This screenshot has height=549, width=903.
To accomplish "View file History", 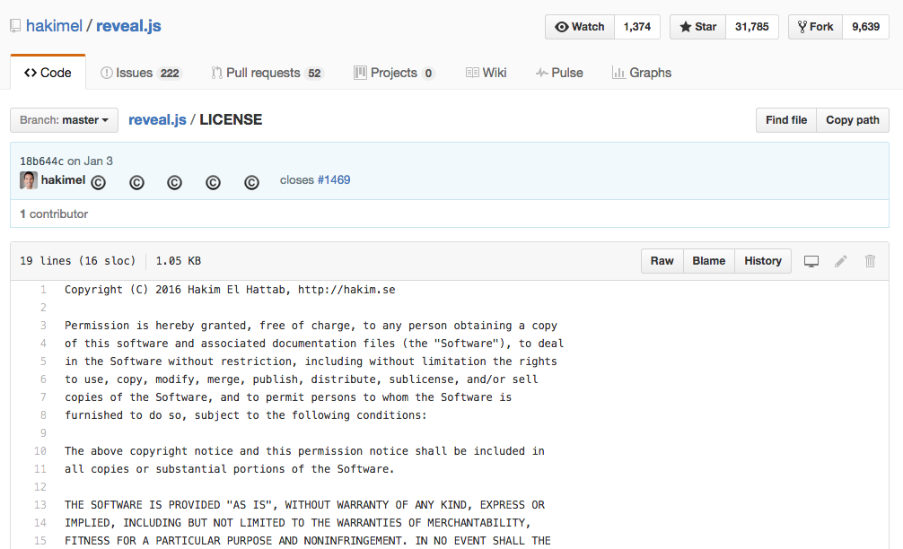I will pos(762,261).
